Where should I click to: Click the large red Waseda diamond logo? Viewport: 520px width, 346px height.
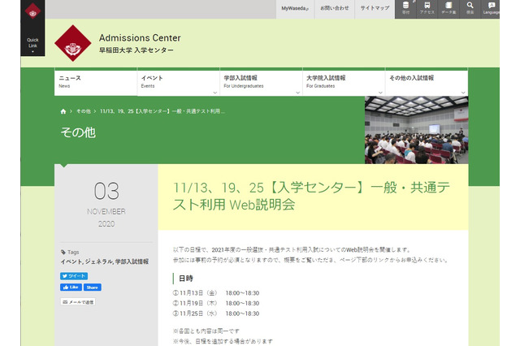(73, 43)
